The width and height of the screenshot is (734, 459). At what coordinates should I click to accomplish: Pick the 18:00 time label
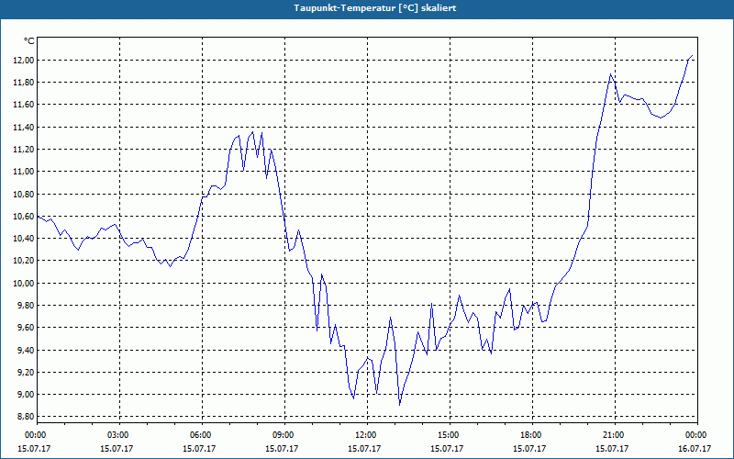(x=533, y=435)
